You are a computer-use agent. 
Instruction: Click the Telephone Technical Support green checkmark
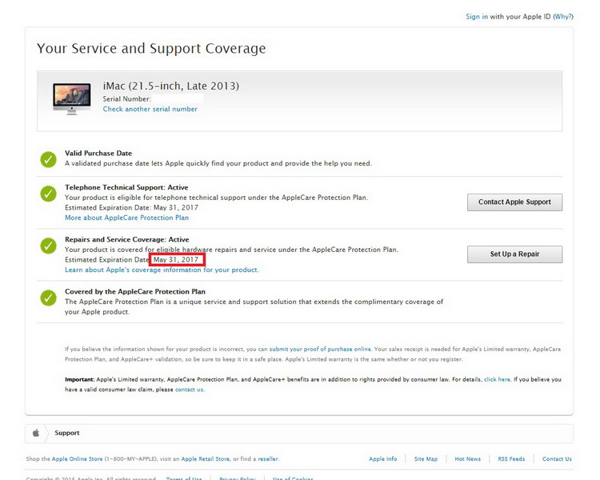tap(49, 194)
